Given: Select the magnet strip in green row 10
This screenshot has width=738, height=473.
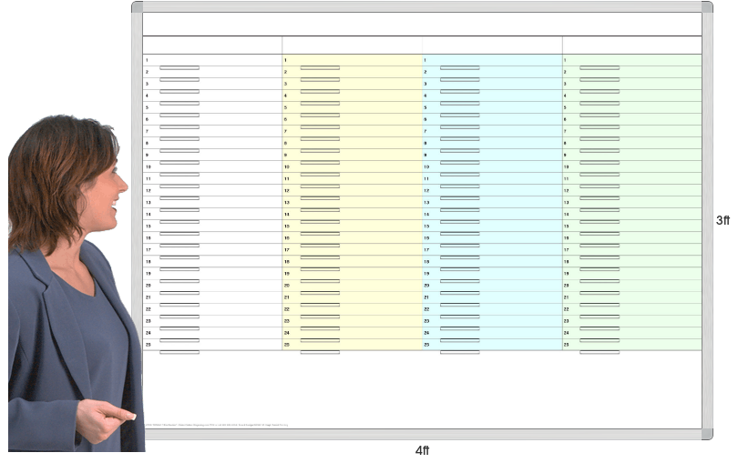Looking at the screenshot, I should pos(600,174).
